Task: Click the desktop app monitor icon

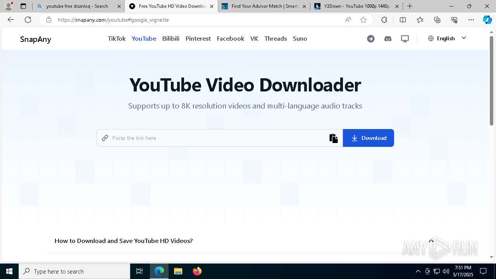Action: [x=405, y=39]
